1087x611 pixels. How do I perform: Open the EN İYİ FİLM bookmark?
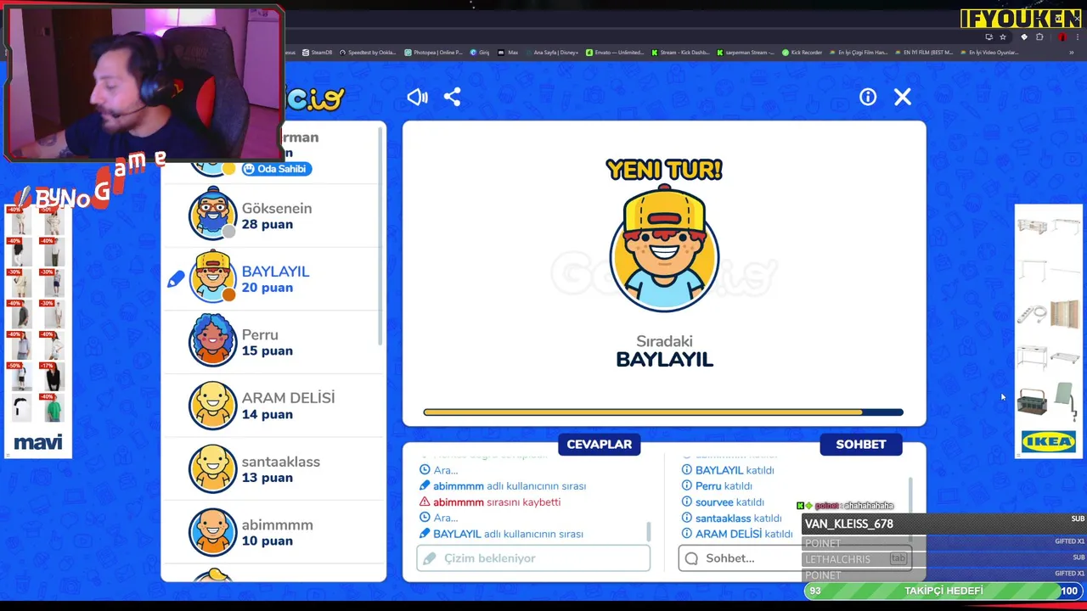tap(923, 53)
